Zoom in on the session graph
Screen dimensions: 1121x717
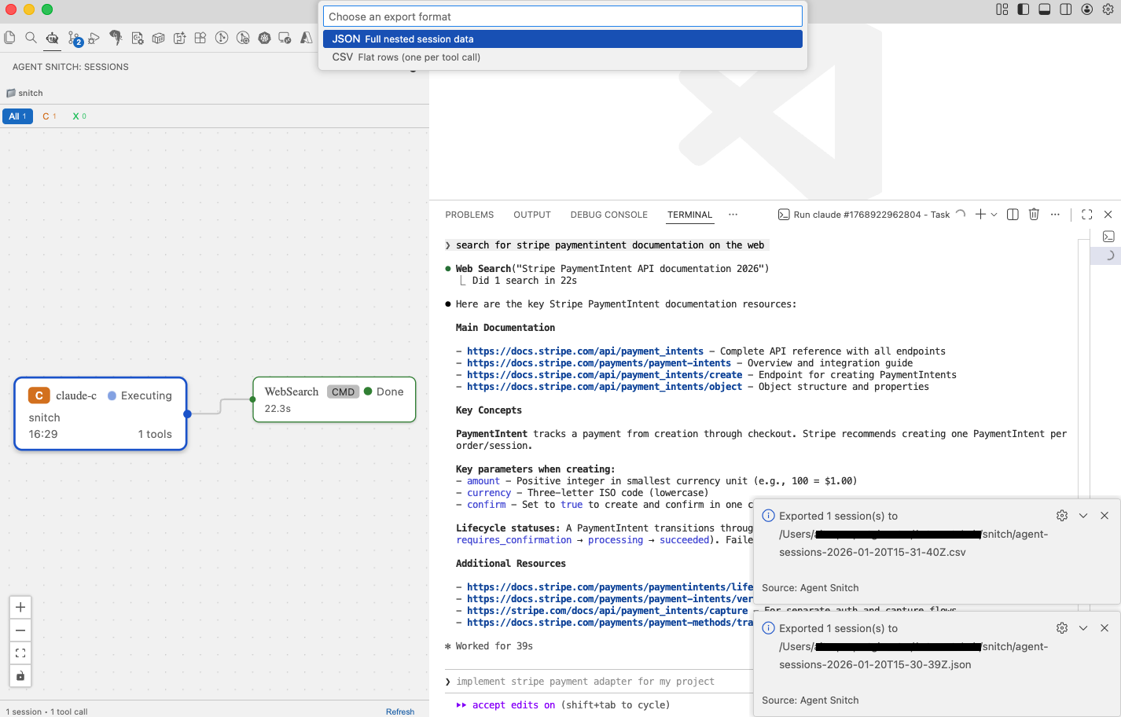click(20, 607)
